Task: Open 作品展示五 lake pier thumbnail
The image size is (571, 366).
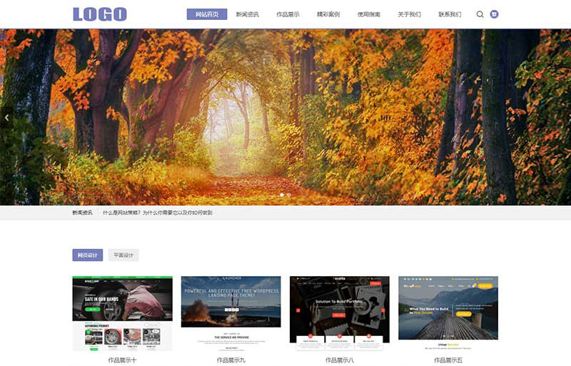Action: click(448, 313)
